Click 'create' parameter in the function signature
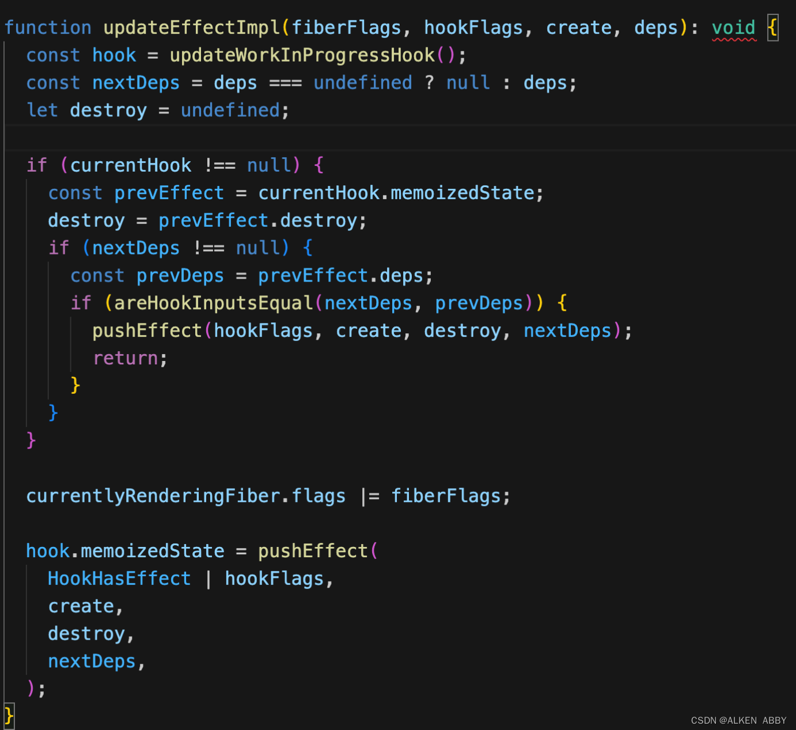This screenshot has height=730, width=796. click(579, 28)
